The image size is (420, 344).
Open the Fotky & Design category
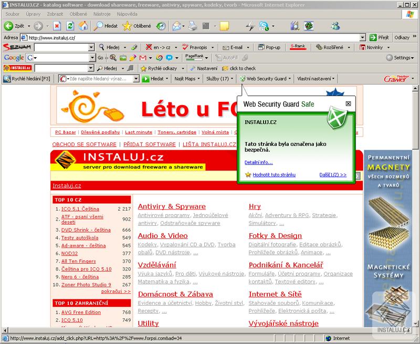click(x=275, y=235)
